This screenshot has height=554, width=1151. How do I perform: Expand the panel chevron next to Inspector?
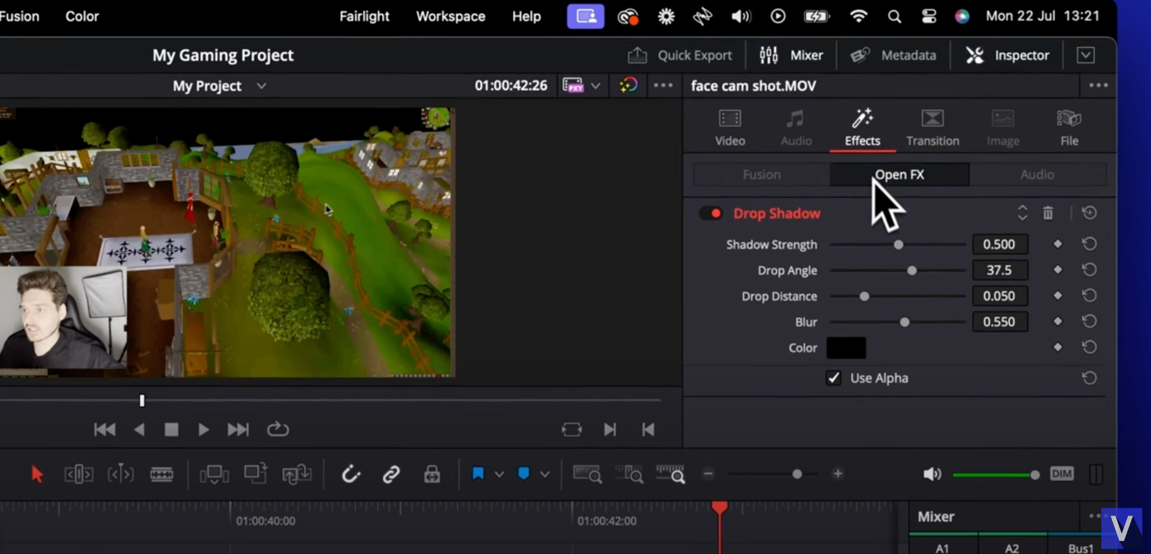click(x=1085, y=55)
